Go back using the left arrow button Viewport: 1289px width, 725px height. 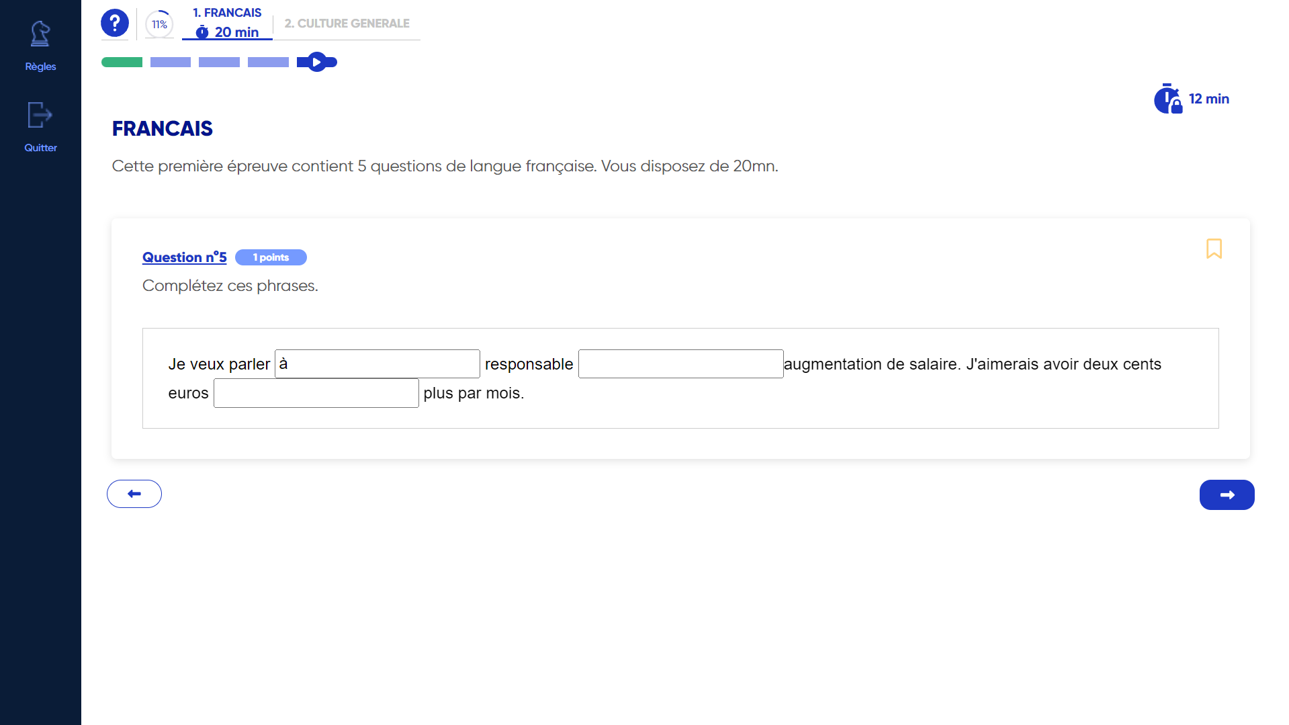point(134,493)
